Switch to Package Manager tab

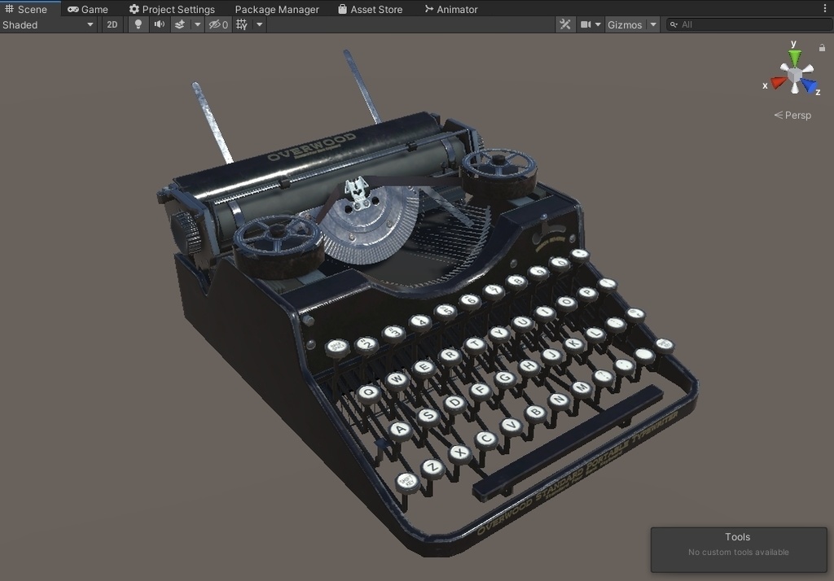277,9
